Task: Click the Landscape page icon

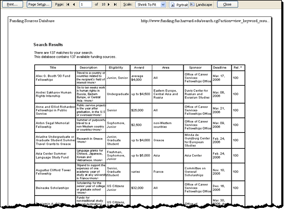Action: pyautogui.click(x=192, y=4)
